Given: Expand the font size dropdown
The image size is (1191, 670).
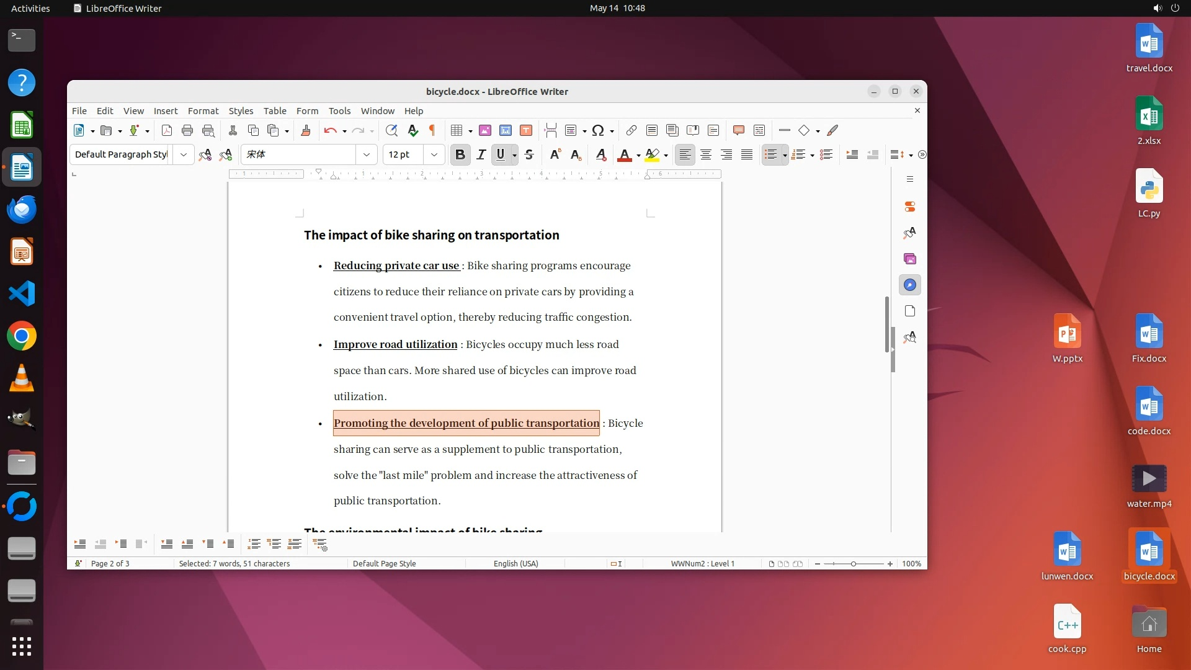Looking at the screenshot, I should coord(434,154).
